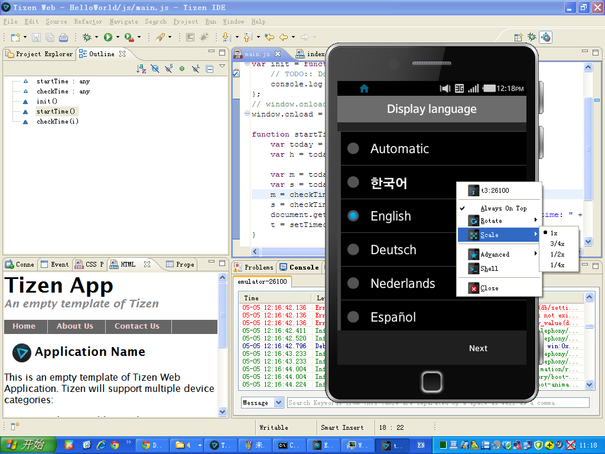Open Advanced submenu in emulator menu

[499, 254]
